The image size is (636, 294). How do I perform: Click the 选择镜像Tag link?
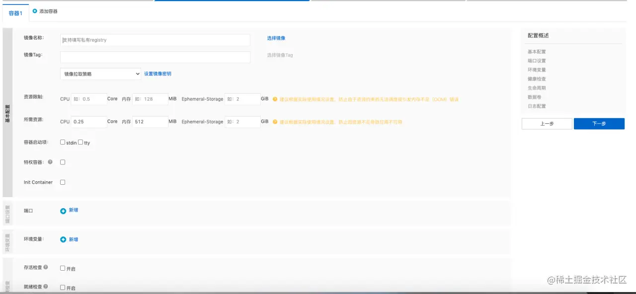tap(280, 55)
